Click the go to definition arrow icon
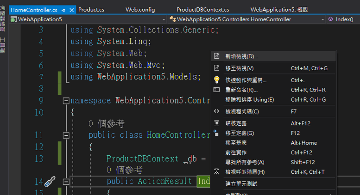Viewport: 360px width, 195px height. tap(216, 133)
